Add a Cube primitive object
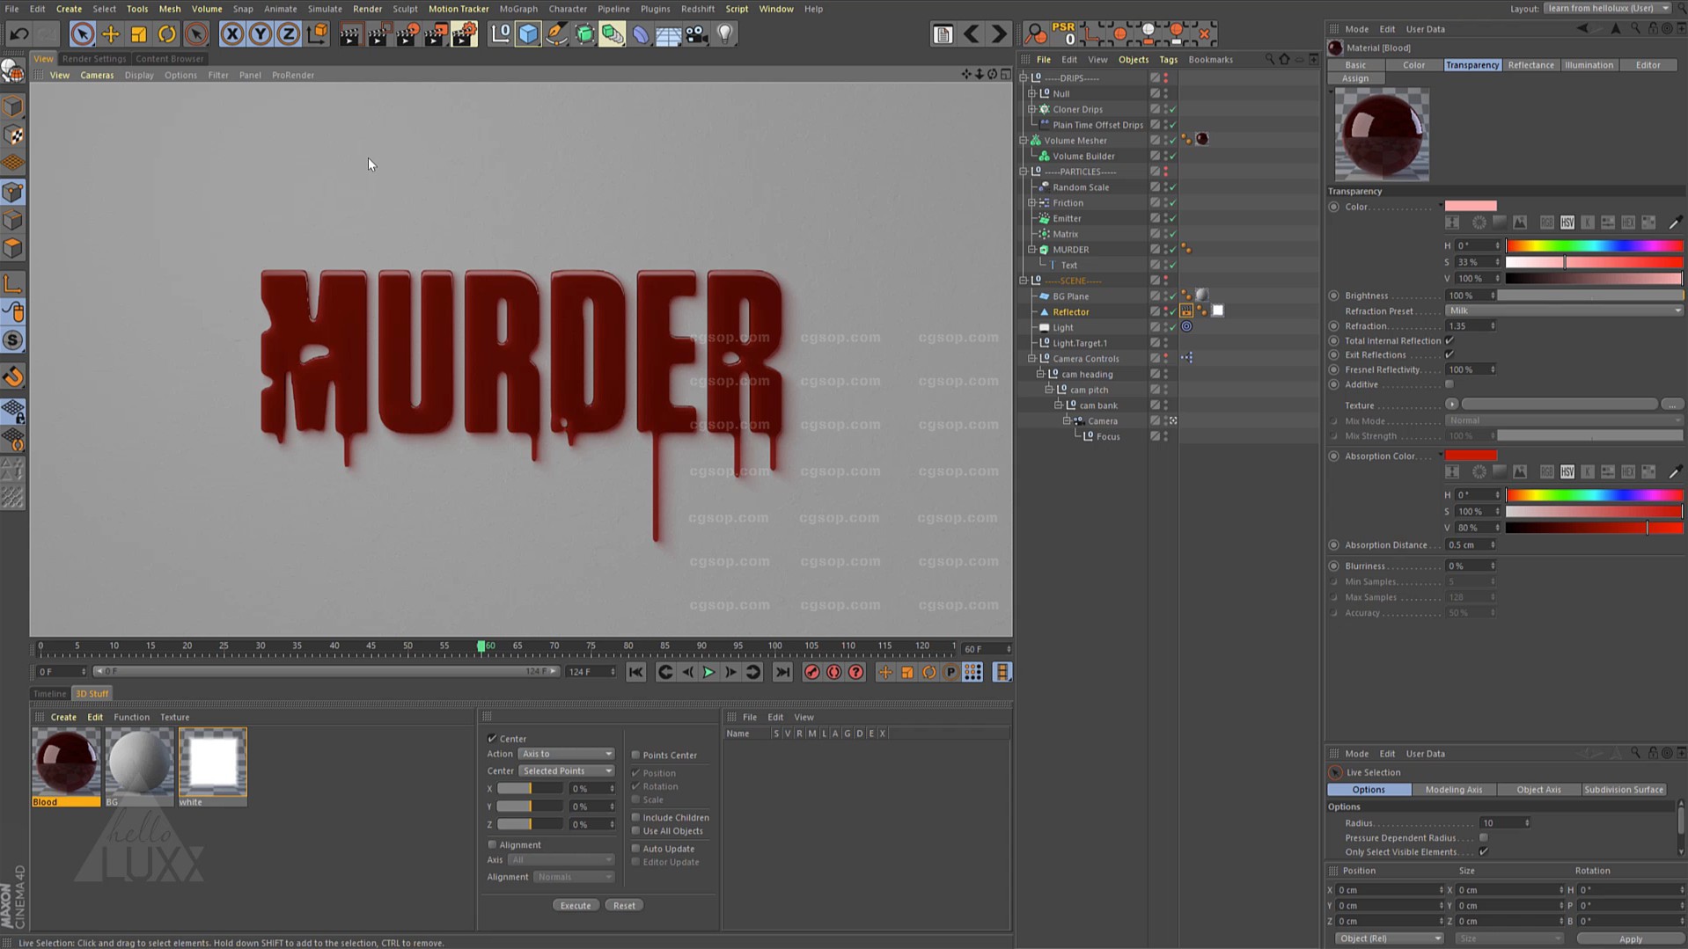Screen dimensions: 1688x949 528,34
